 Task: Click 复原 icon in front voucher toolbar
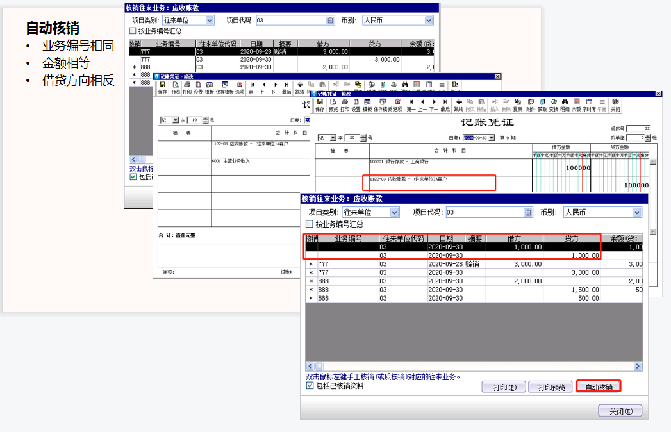(x=517, y=105)
